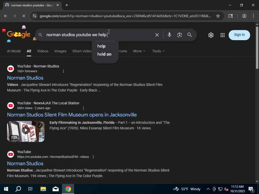Click into the Google search input field
The width and height of the screenshot is (259, 194).
pos(99,35)
